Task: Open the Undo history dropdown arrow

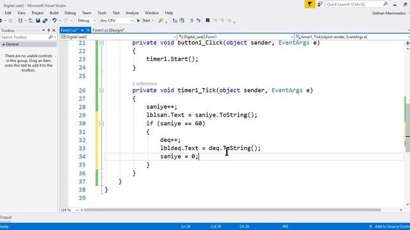Action: pos(60,20)
